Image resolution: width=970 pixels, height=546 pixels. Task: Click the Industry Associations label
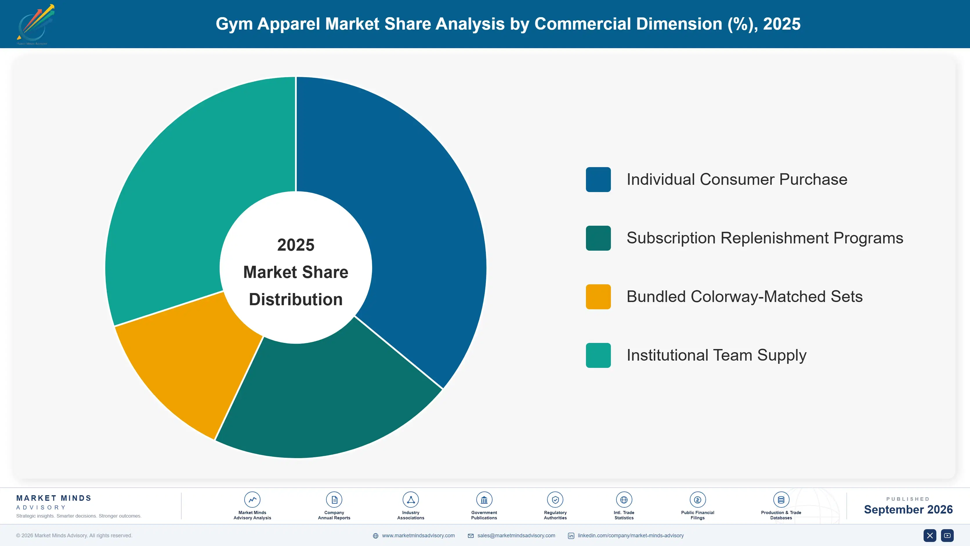[410, 515]
